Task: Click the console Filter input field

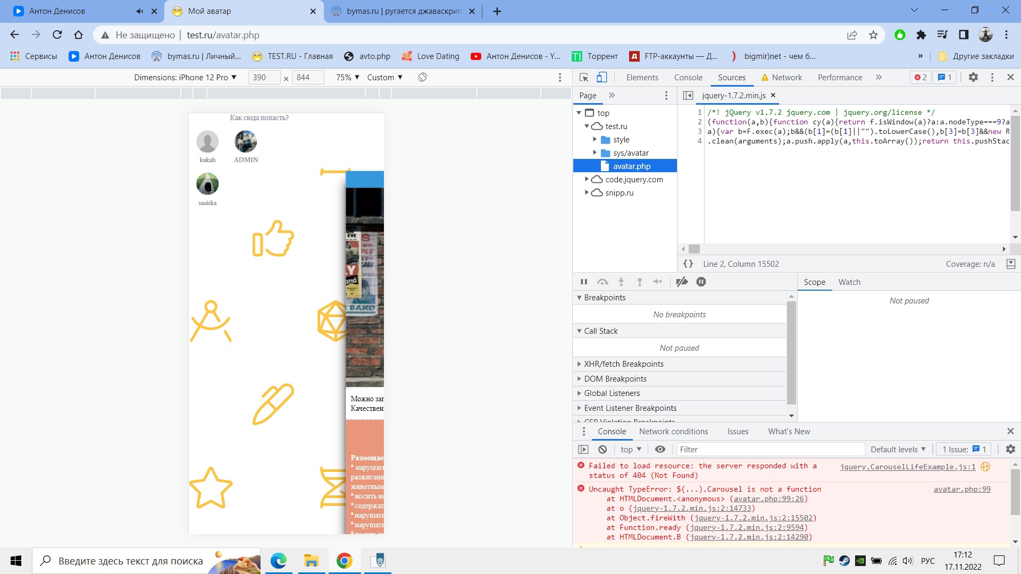Action: click(x=770, y=450)
